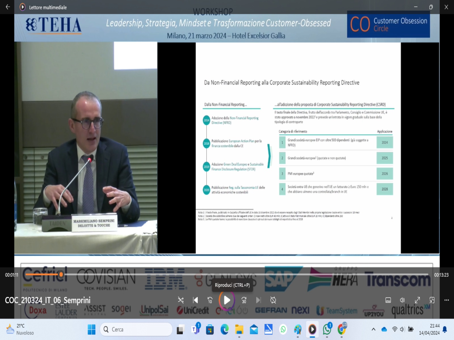Open Wi-Fi network settings in tray

click(x=394, y=329)
